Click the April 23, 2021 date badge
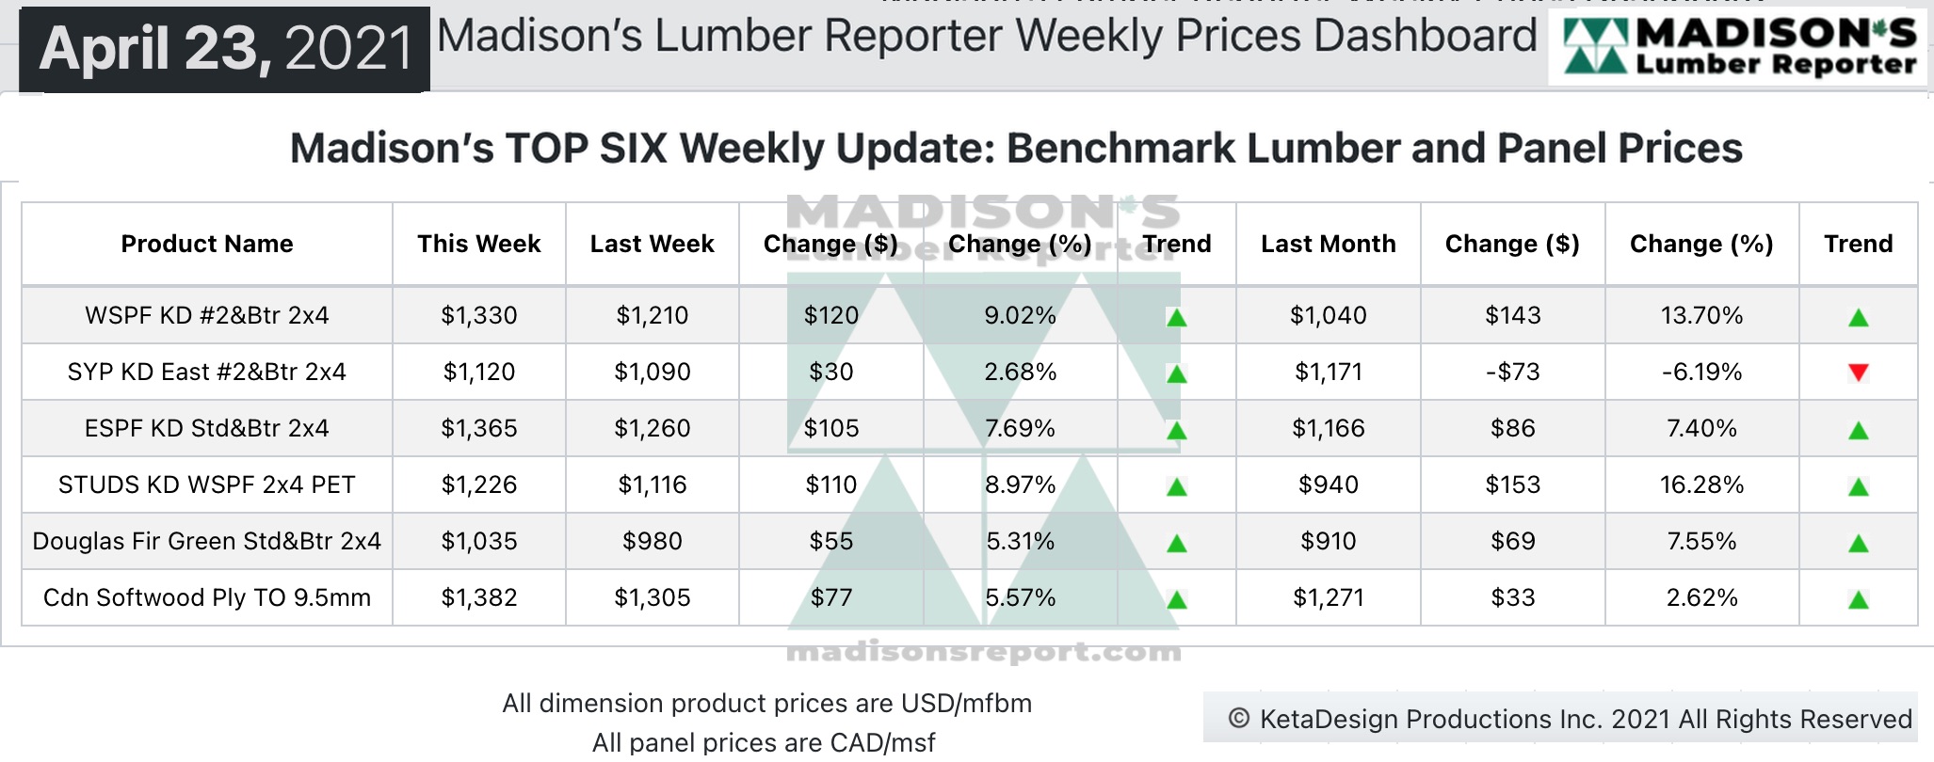This screenshot has height=762, width=1934. click(x=225, y=49)
